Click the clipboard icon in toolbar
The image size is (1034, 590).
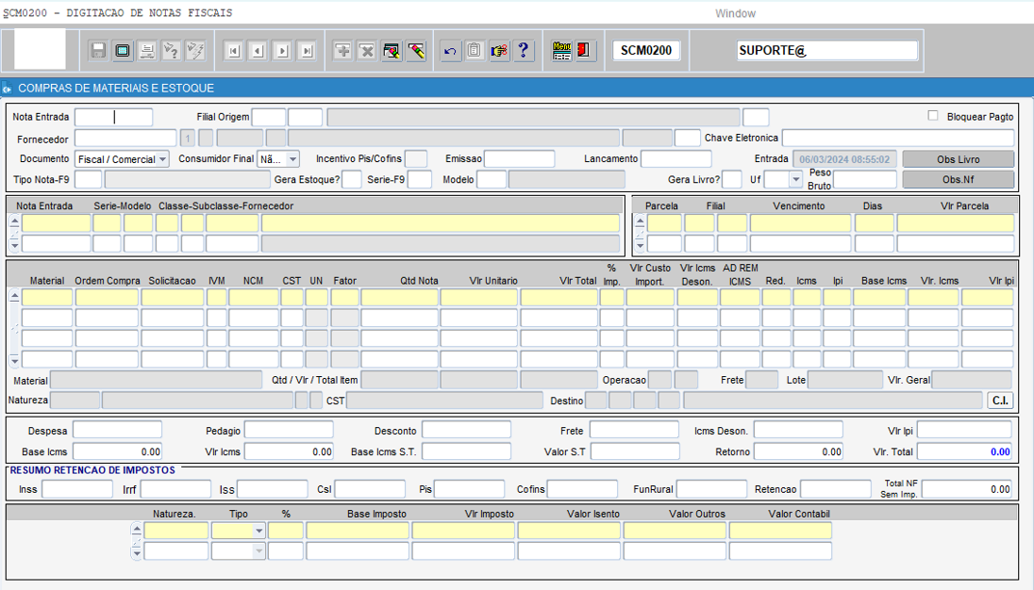tap(475, 51)
